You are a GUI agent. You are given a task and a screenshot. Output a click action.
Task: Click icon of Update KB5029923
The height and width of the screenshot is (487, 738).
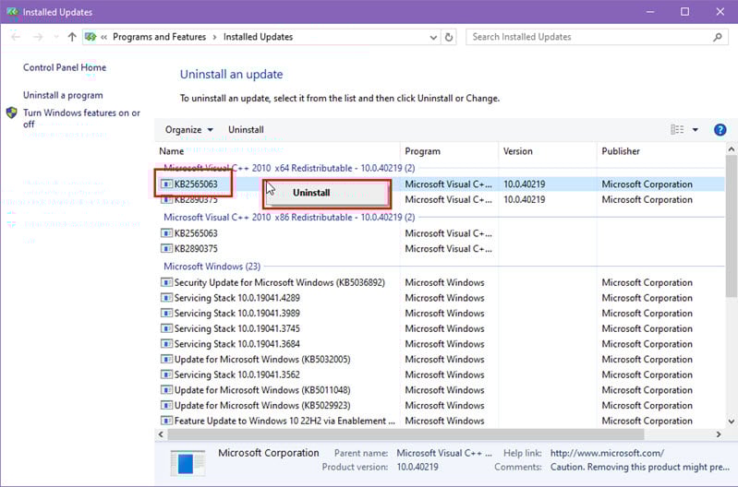tap(166, 405)
